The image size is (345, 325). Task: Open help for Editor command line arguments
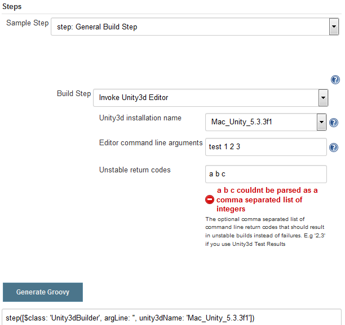tap(334, 148)
